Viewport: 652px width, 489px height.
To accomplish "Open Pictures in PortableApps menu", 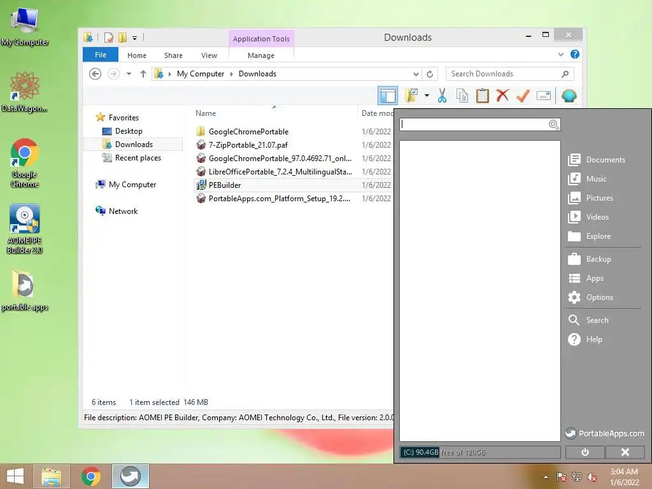I will tap(591, 198).
